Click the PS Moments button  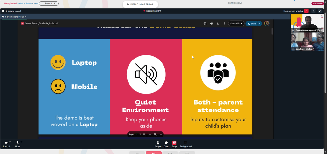pyautogui.click(x=317, y=4)
